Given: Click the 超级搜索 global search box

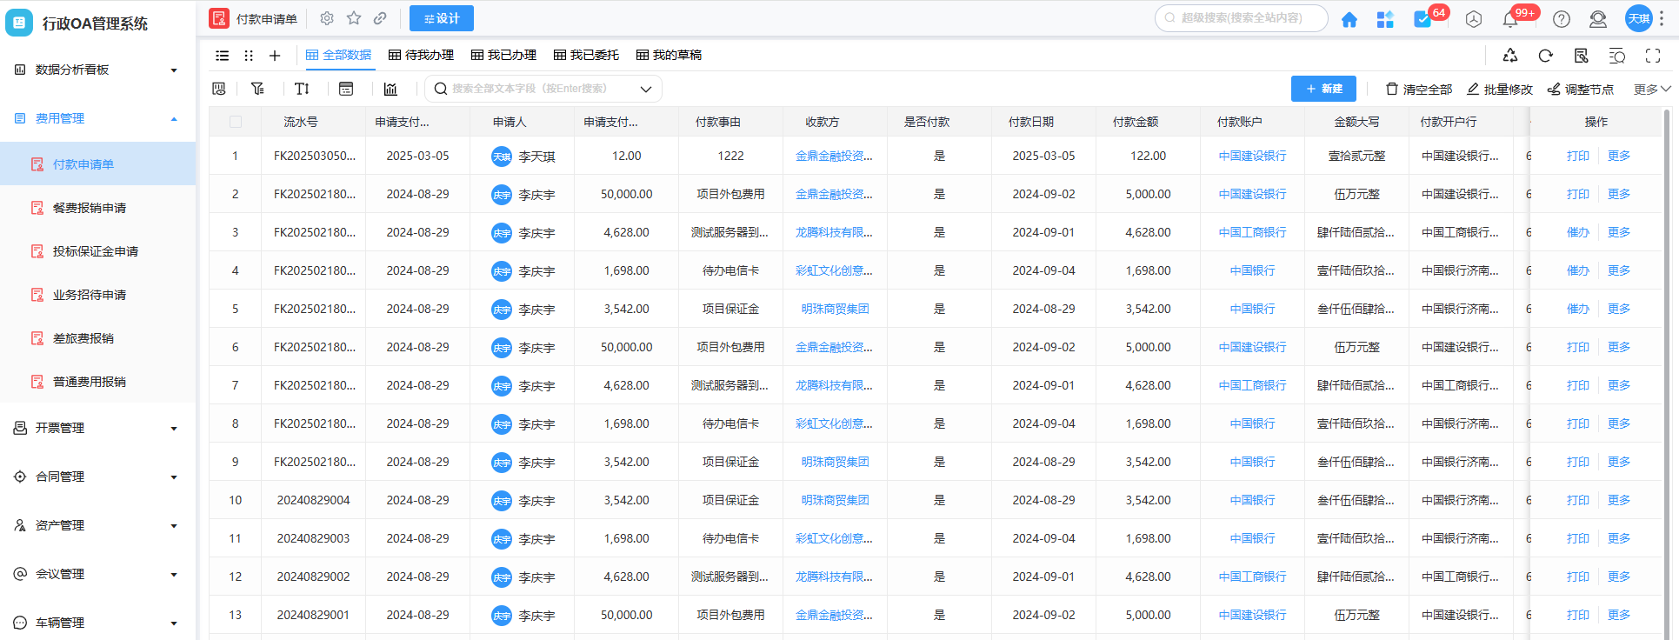Looking at the screenshot, I should [x=1242, y=18].
